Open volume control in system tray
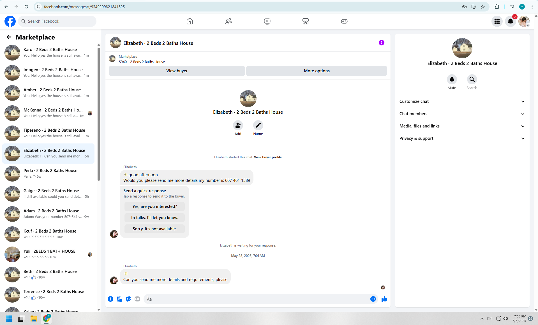Screen dimensions: 538x325 505,319
